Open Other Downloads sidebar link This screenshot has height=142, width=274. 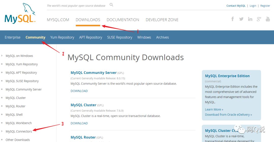pyautogui.click(x=18, y=140)
